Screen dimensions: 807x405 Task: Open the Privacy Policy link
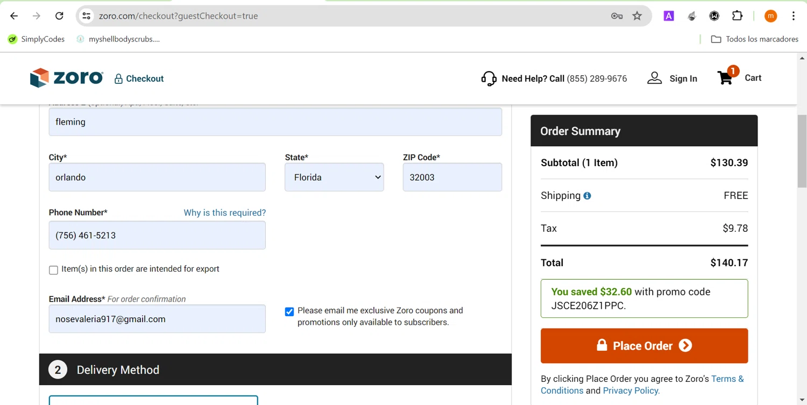point(631,390)
